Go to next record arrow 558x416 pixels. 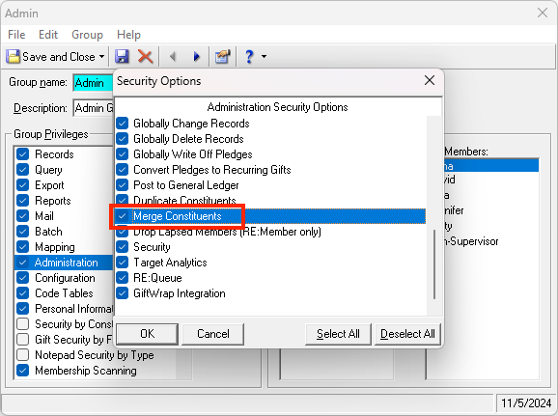(196, 56)
